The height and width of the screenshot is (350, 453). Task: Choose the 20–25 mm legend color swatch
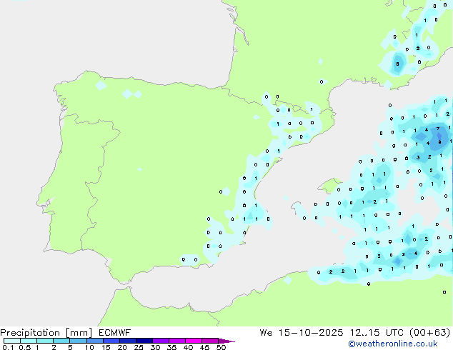click(x=127, y=341)
